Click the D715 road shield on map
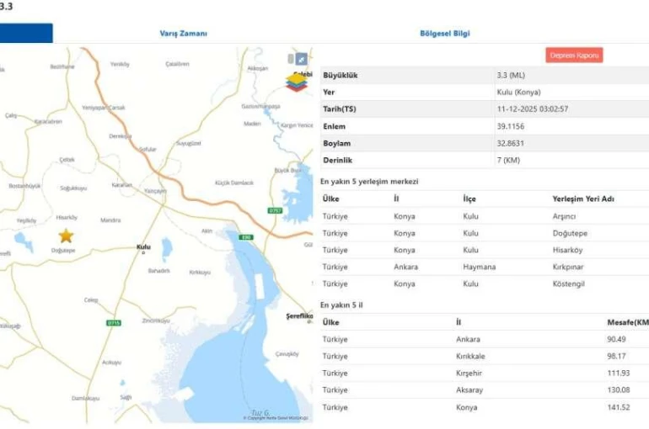Screen dimensions: 649x429 pos(114,323)
